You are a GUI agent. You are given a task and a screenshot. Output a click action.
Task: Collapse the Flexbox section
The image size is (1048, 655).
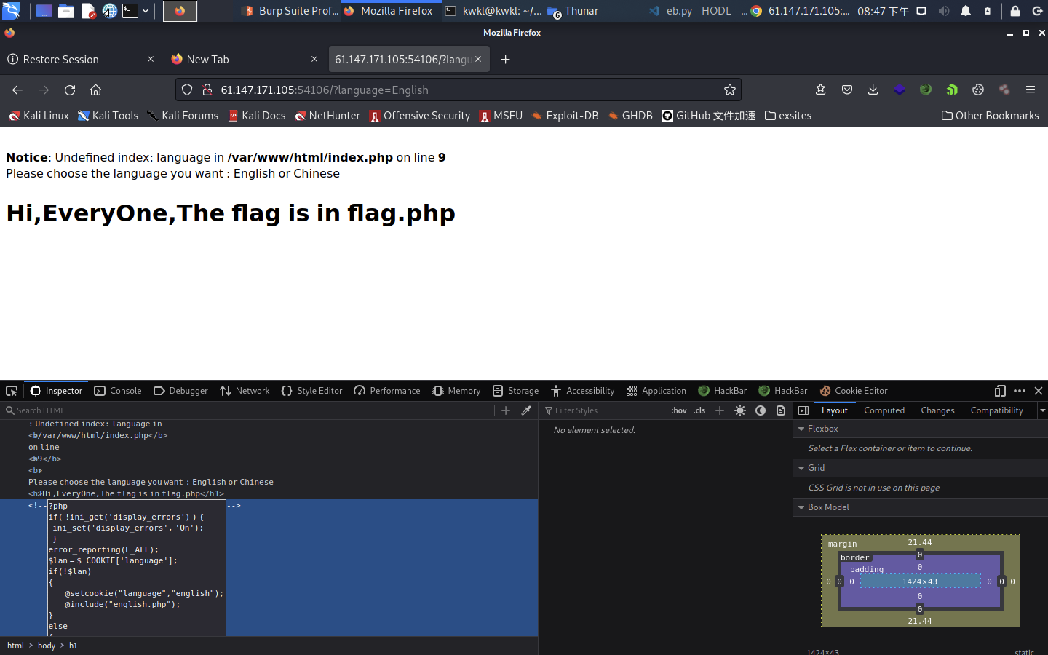tap(802, 428)
